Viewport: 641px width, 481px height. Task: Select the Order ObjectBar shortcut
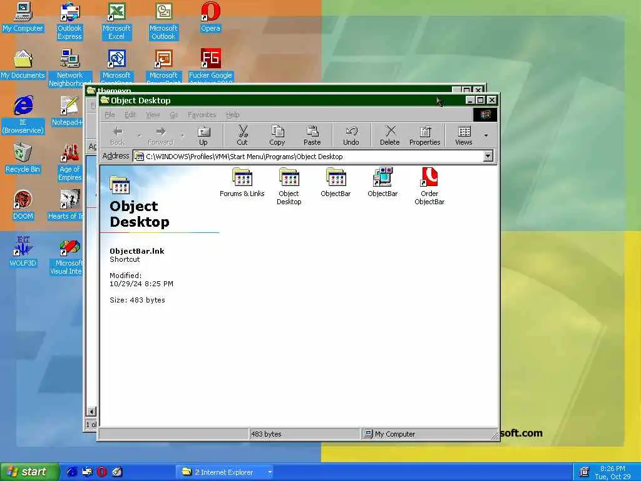click(x=429, y=186)
